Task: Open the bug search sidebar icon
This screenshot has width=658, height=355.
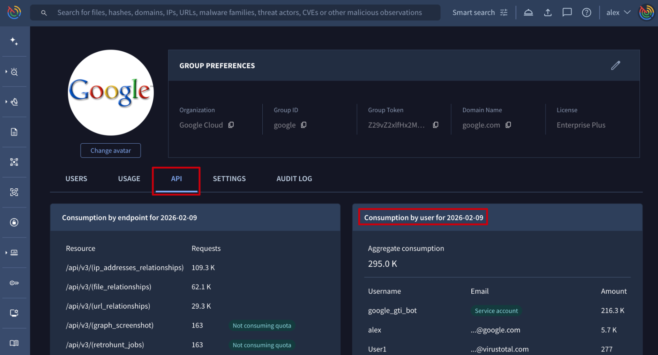Action: click(x=14, y=72)
